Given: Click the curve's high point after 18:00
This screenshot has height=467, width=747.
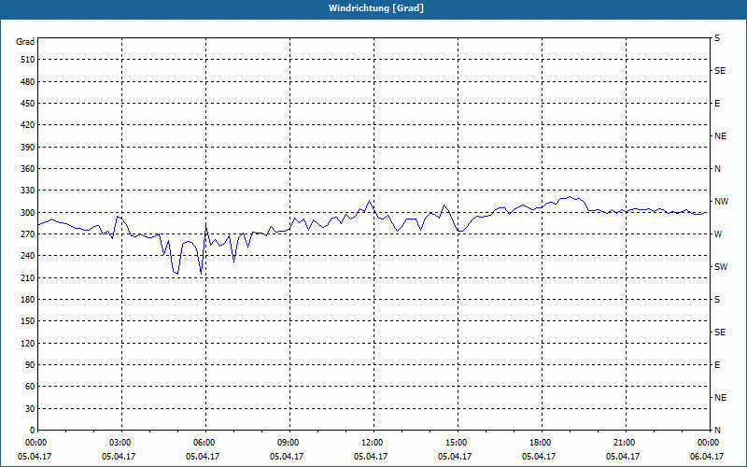Looking at the screenshot, I should click(570, 196).
